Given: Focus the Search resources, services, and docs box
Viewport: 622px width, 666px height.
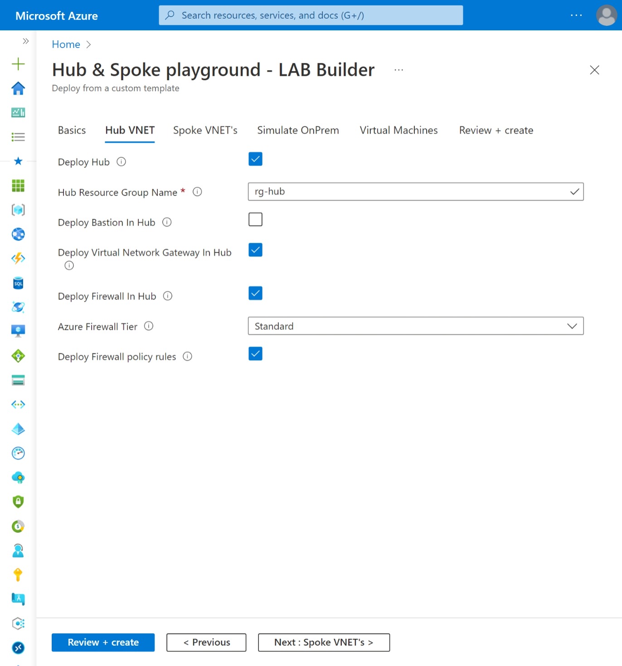Looking at the screenshot, I should click(311, 15).
